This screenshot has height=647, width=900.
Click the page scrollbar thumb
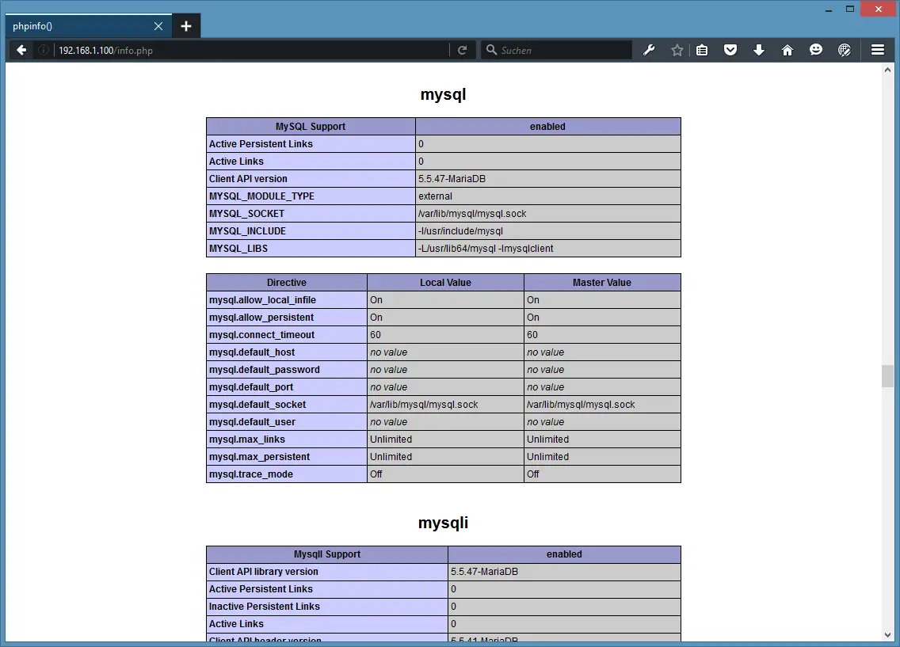(x=888, y=376)
